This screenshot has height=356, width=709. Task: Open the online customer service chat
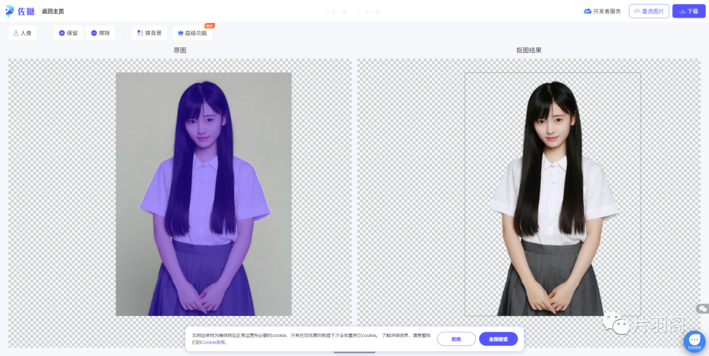click(x=694, y=342)
